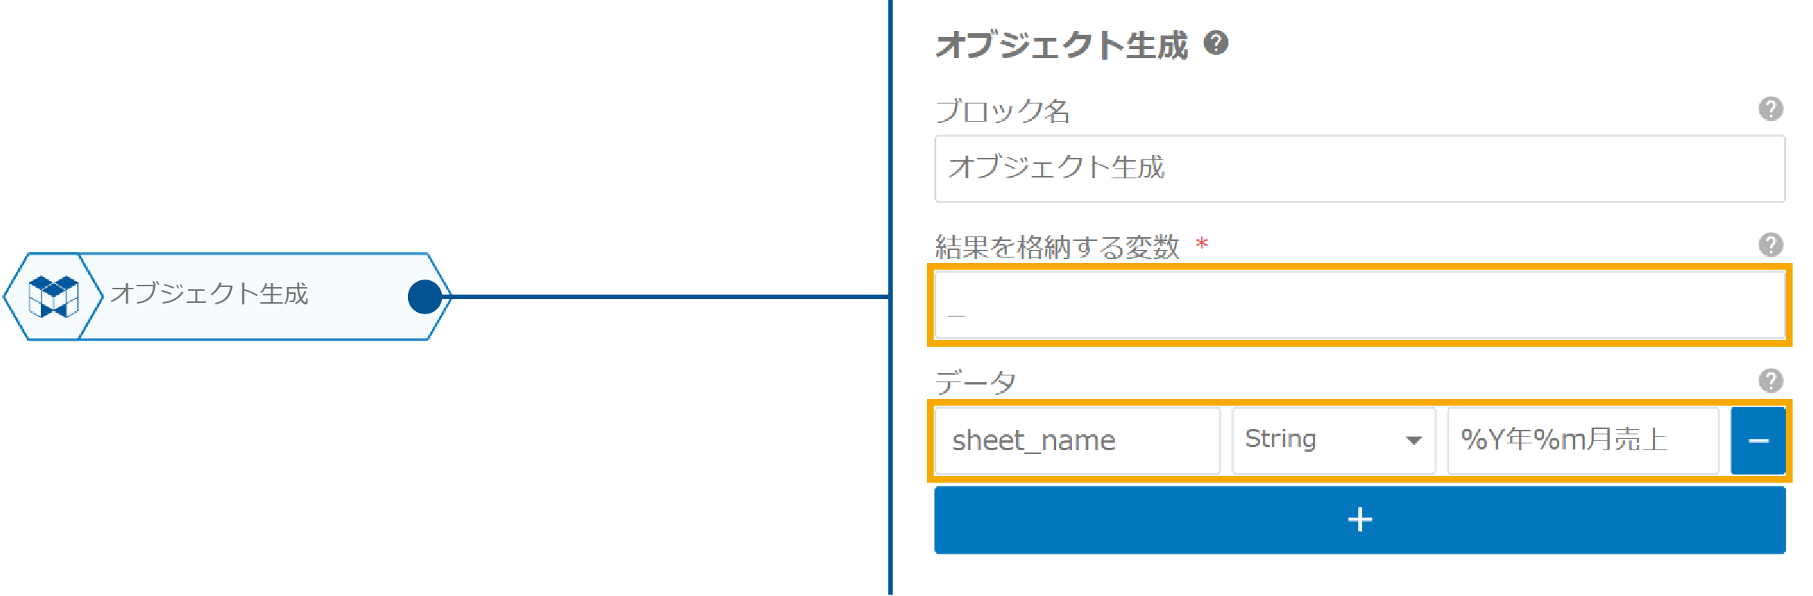The height and width of the screenshot is (596, 1813).
Task: Show help for the データ section
Action: (x=1770, y=381)
